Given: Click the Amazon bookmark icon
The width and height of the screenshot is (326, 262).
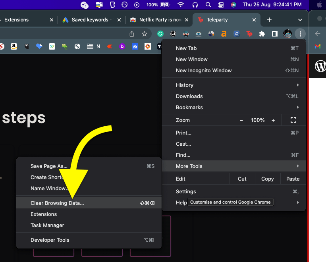Looking at the screenshot, I should pyautogui.click(x=14, y=46).
